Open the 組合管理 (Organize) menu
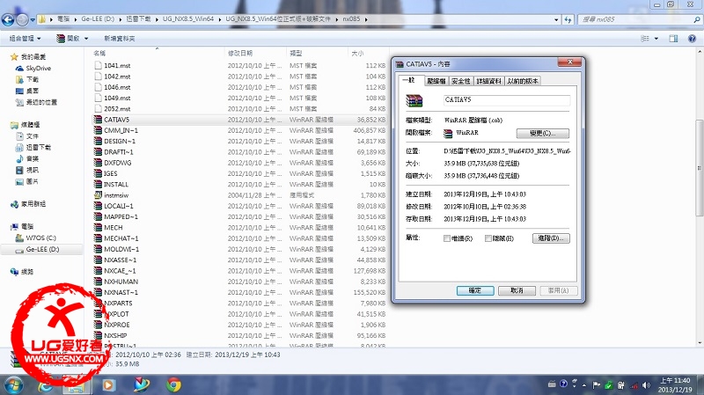Image resolution: width=704 pixels, height=395 pixels. (x=26, y=39)
